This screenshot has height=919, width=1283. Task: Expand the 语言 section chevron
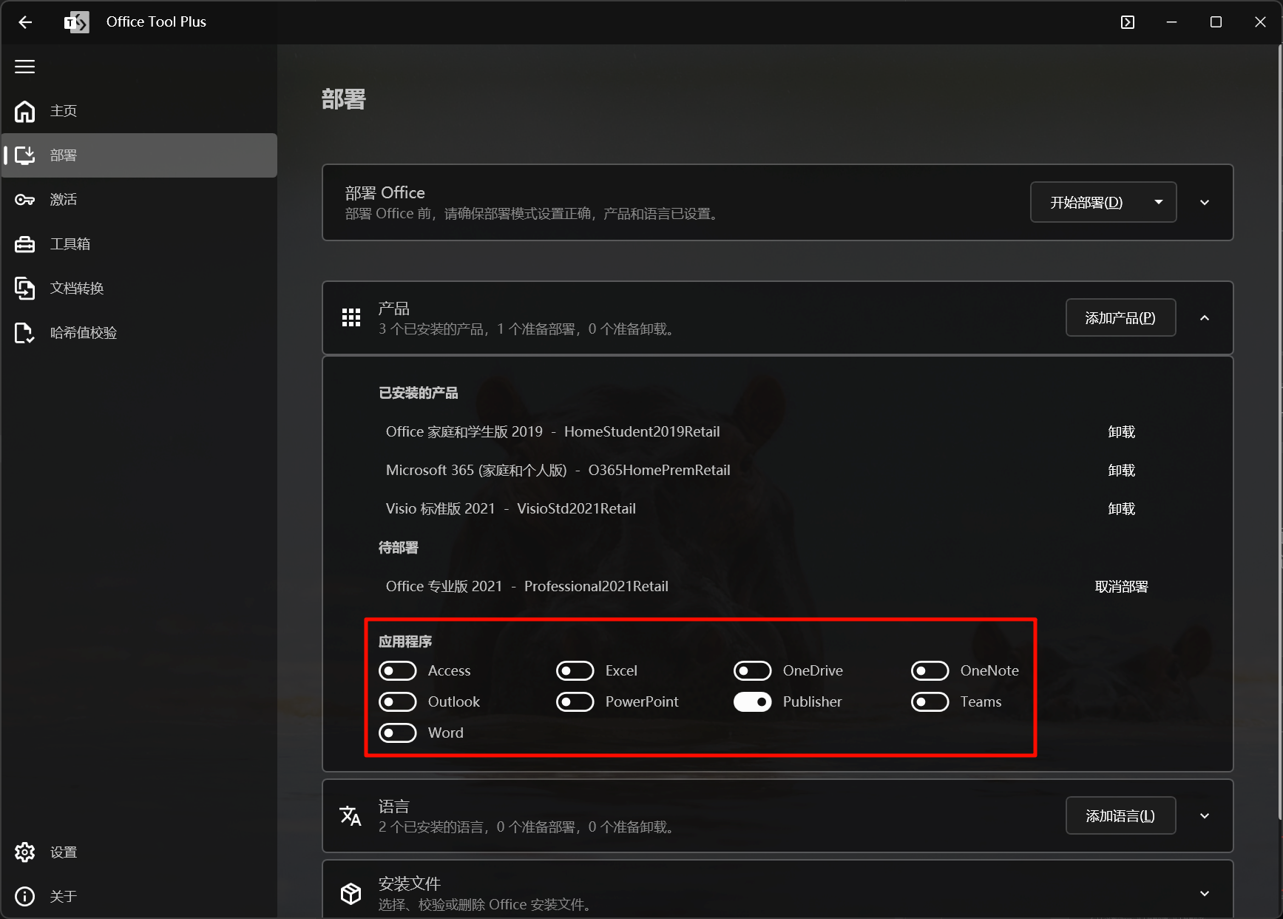coord(1205,816)
